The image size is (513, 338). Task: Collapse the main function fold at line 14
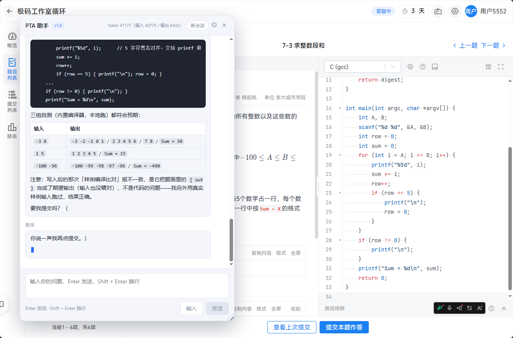[340, 108]
